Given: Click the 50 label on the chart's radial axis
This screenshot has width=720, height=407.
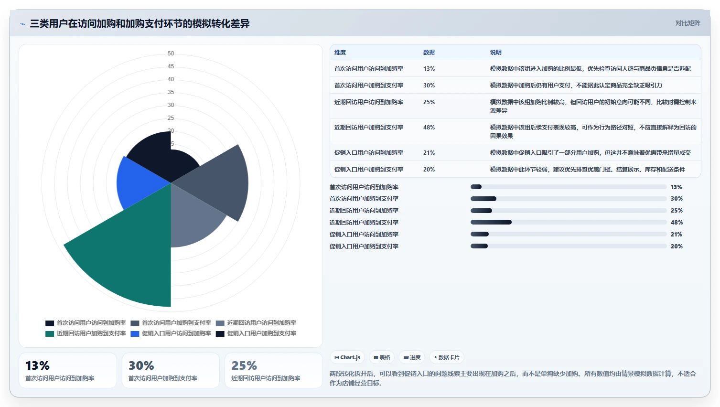Looking at the screenshot, I should point(171,54).
